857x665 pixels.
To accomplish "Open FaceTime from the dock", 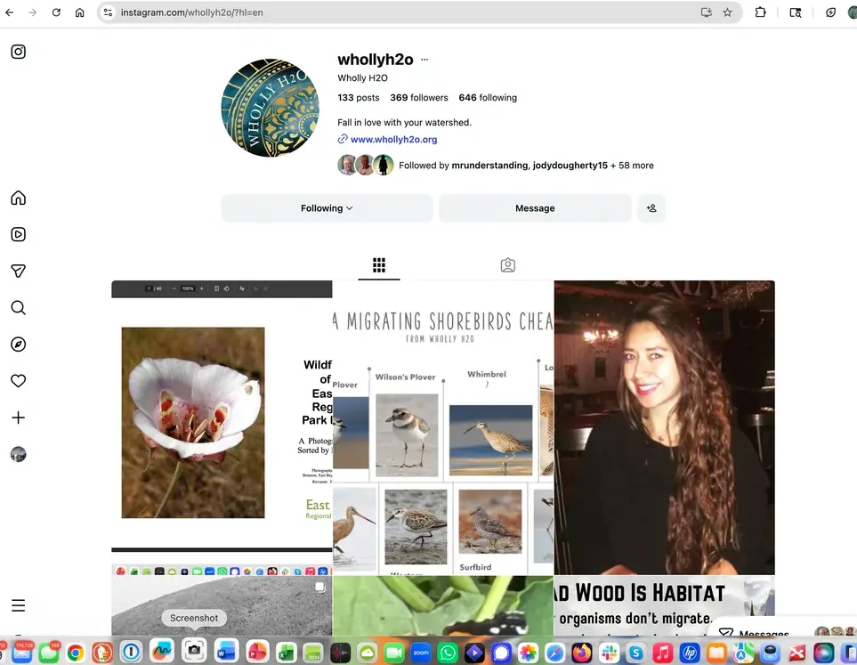I will coord(394,653).
